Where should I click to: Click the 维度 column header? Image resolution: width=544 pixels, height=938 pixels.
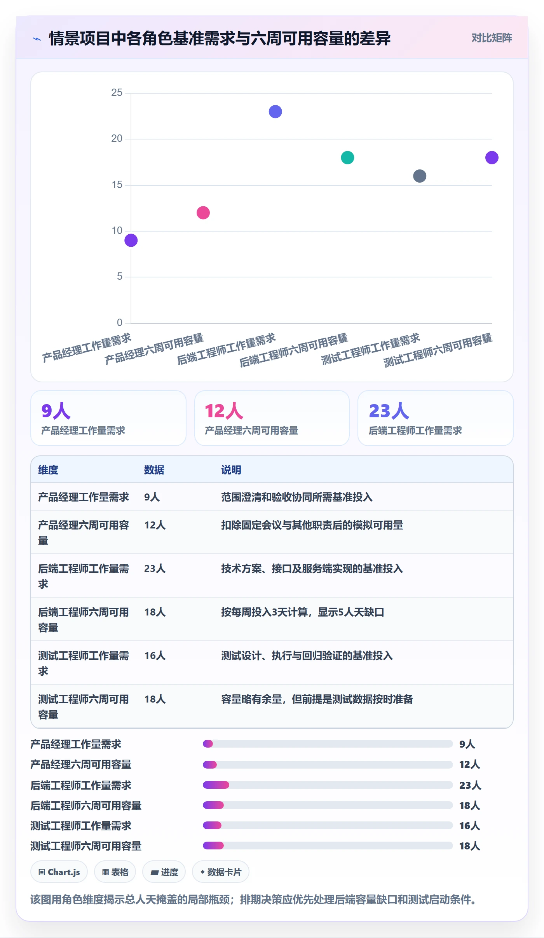48,470
